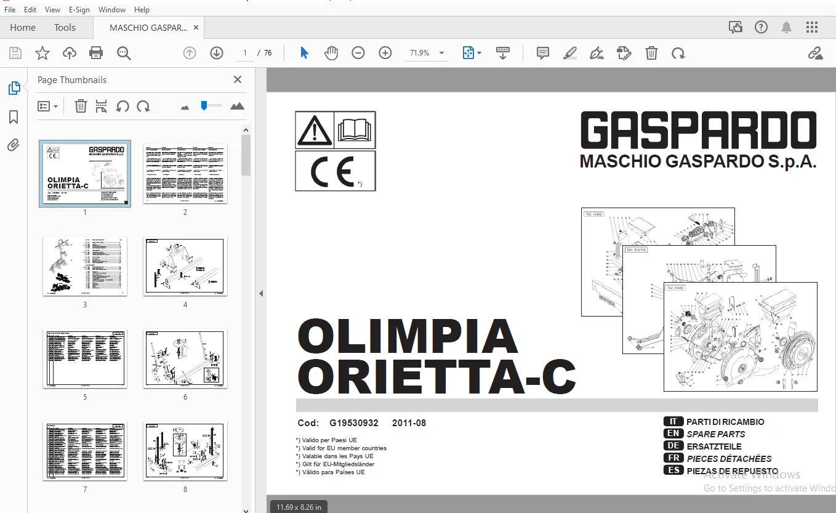836x513 pixels.
Task: Select page 3 thumbnail
Action: [85, 266]
